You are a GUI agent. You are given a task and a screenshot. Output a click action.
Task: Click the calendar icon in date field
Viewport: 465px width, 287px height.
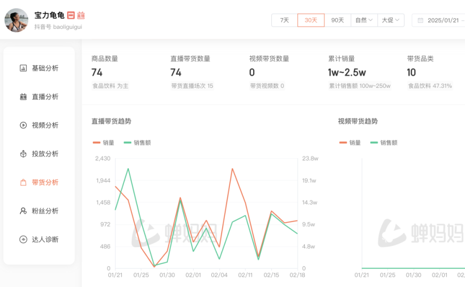(421, 20)
